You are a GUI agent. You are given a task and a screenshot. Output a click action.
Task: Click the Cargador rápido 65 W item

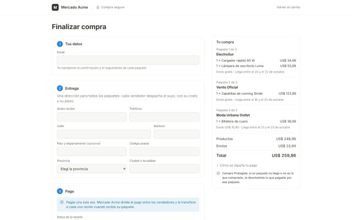[x=235, y=61]
